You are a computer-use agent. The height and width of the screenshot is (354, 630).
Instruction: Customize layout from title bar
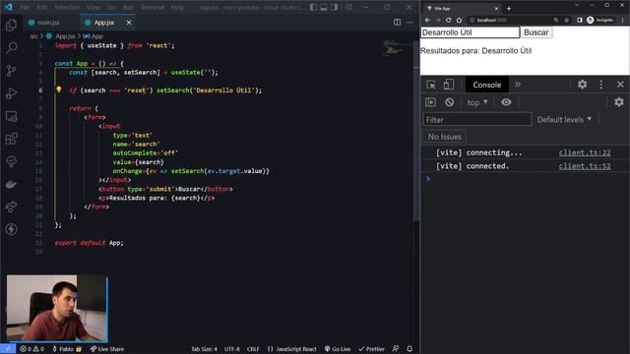tap(348, 7)
